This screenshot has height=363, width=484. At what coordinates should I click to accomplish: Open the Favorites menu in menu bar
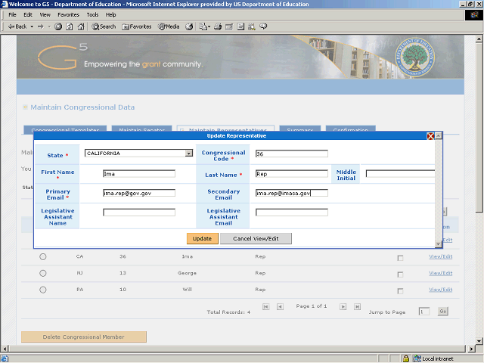point(68,14)
